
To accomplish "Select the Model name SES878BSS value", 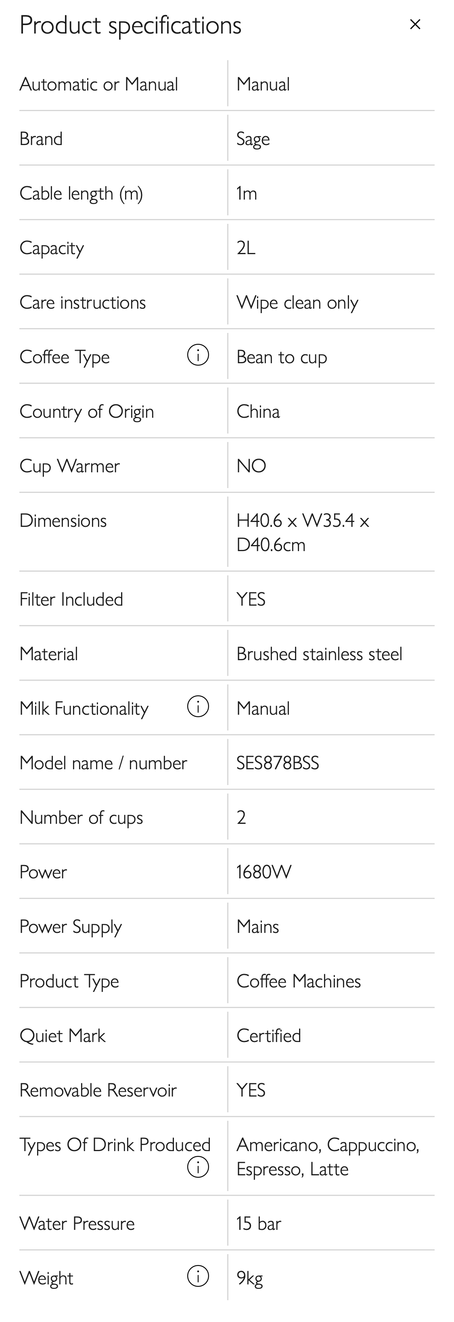I will [x=278, y=762].
